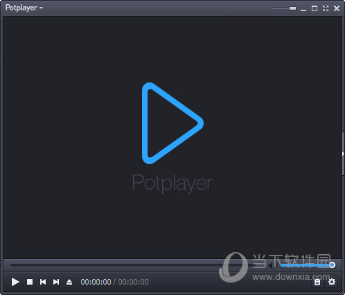Click the elapsed time 00:00:00 display
The image size is (345, 295).
tap(96, 282)
